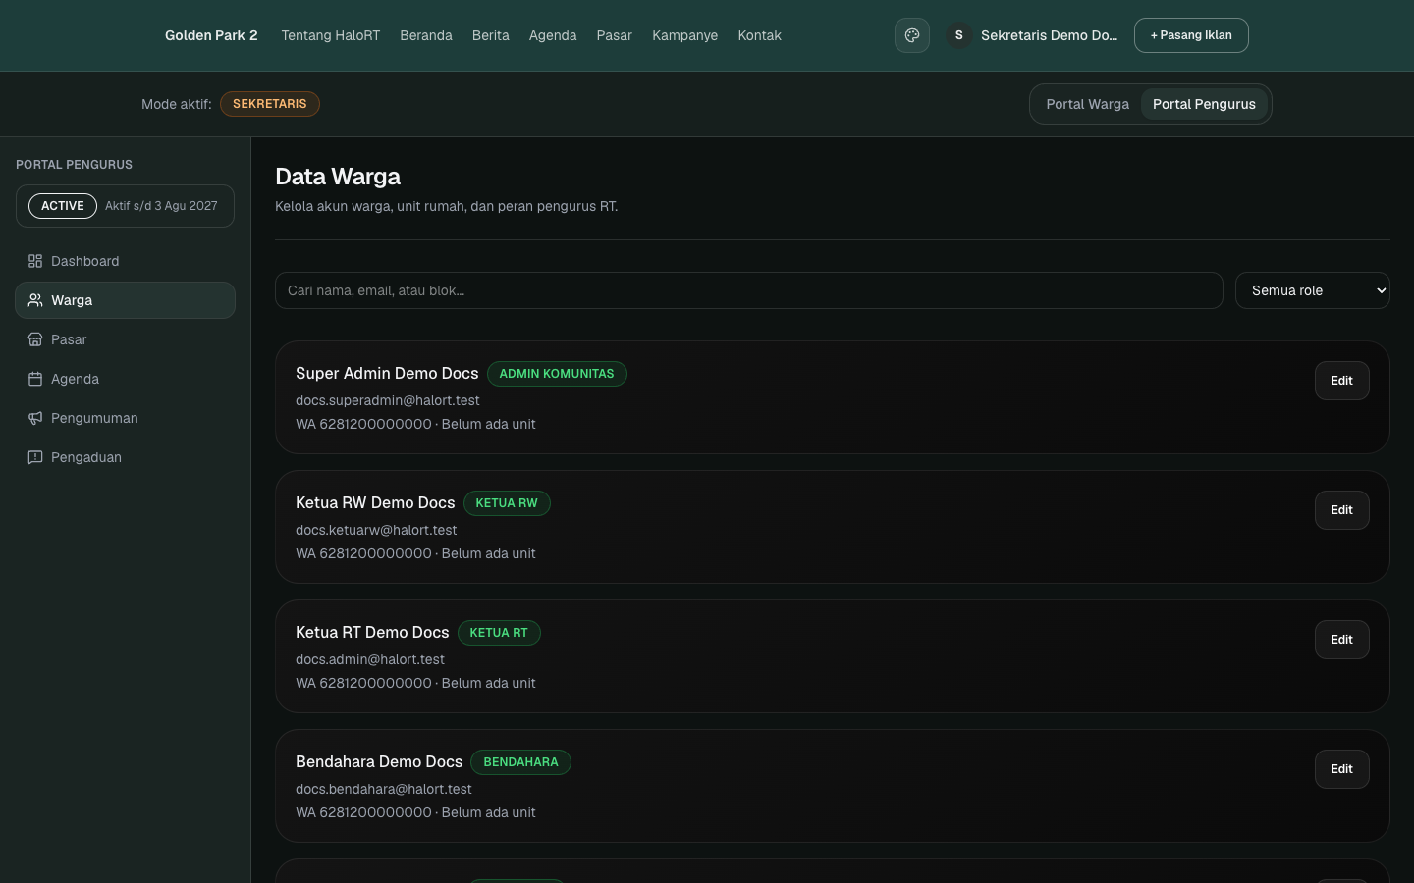
Task: Open Agenda in top navigation bar
Action: tap(553, 35)
